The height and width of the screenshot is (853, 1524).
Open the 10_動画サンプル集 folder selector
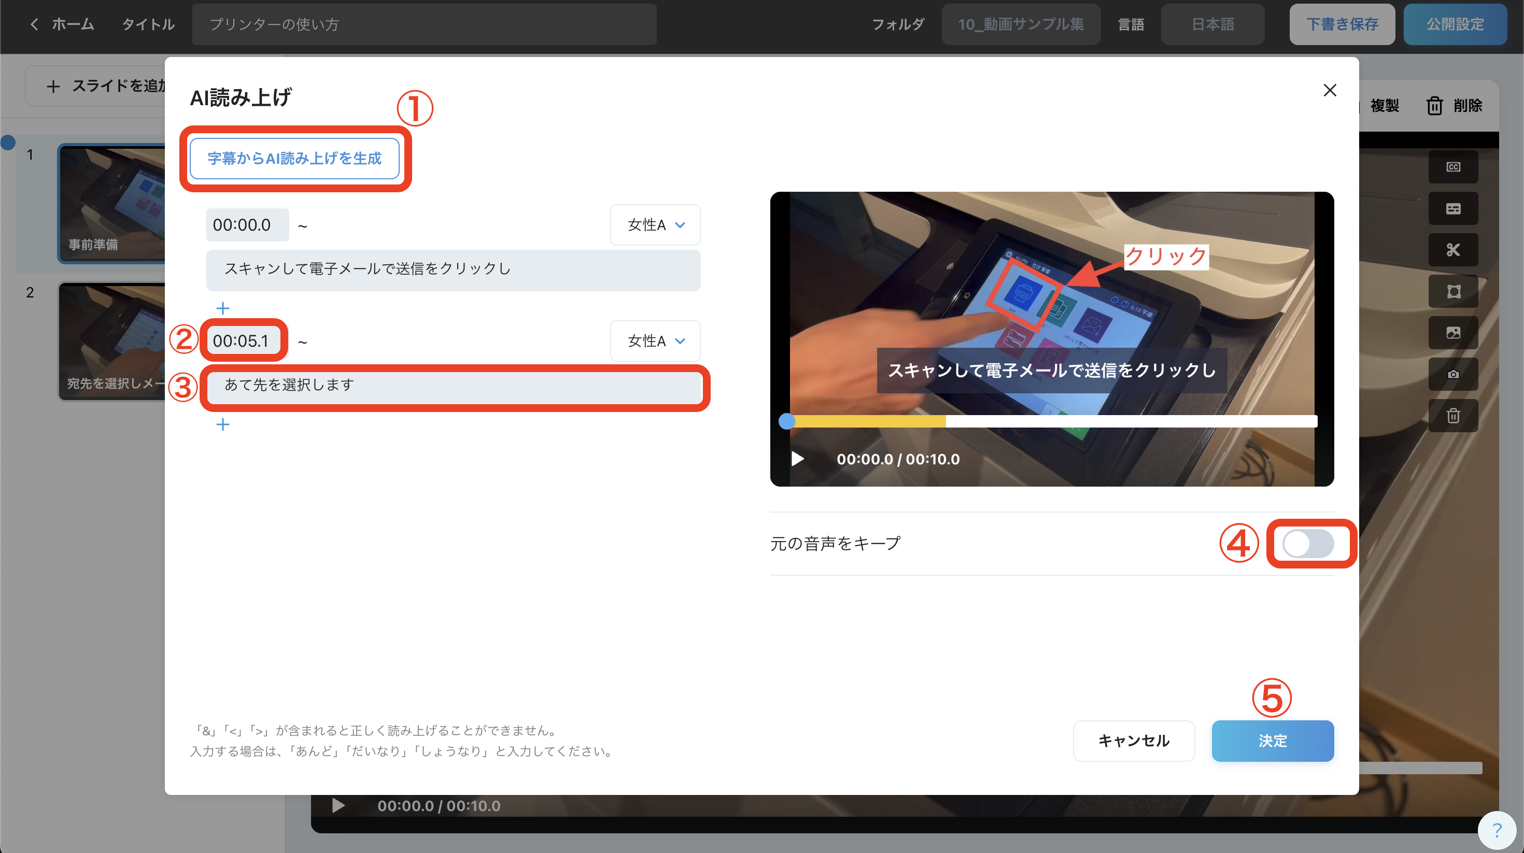coord(1021,24)
